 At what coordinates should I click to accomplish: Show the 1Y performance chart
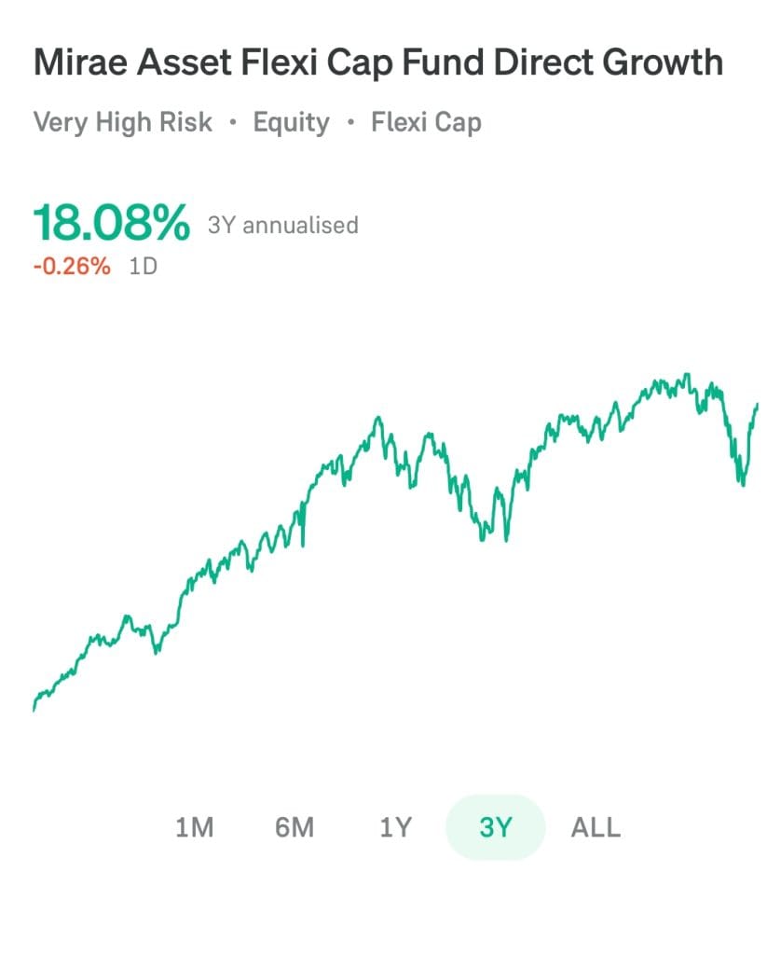(395, 827)
